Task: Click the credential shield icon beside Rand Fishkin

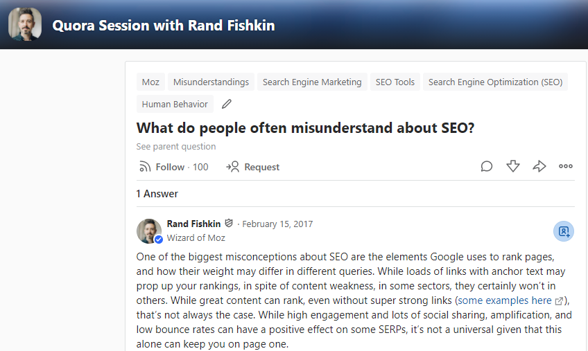Action: [229, 223]
